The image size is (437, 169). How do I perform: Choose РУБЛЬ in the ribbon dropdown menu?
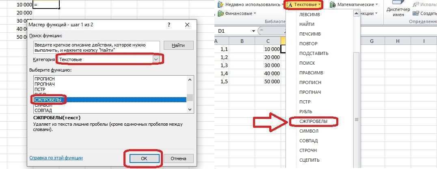coord(306,112)
